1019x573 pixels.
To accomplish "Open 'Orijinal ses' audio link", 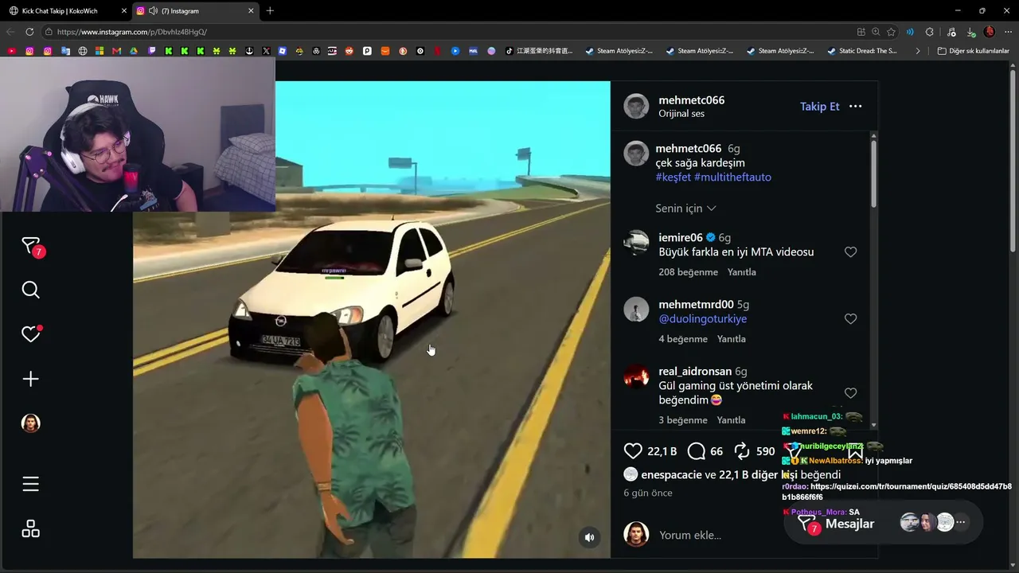I will click(681, 114).
